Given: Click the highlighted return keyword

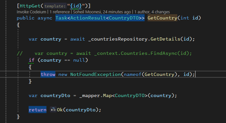Looking at the screenshot, I should point(37,110).
